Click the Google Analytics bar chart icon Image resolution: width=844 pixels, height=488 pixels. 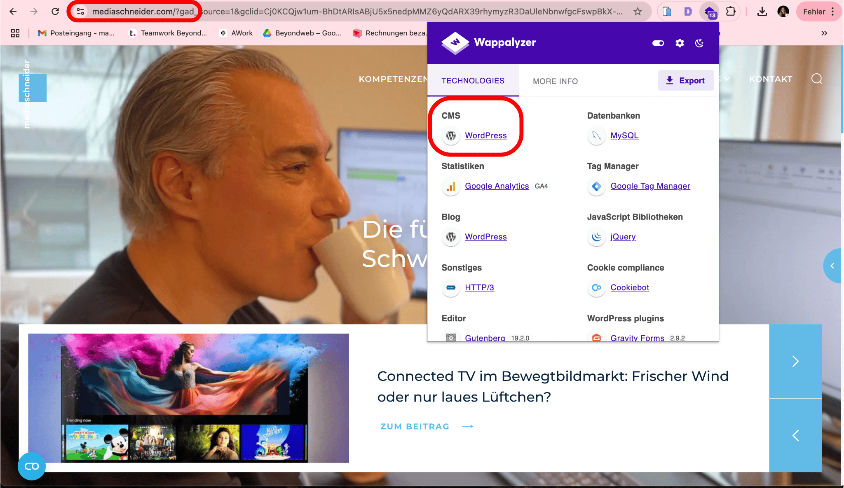click(451, 186)
